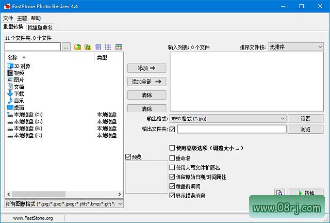Viewport: 330px width, 223px height.
Task: Select the 桌面 folder
Action: click(x=16, y=108)
